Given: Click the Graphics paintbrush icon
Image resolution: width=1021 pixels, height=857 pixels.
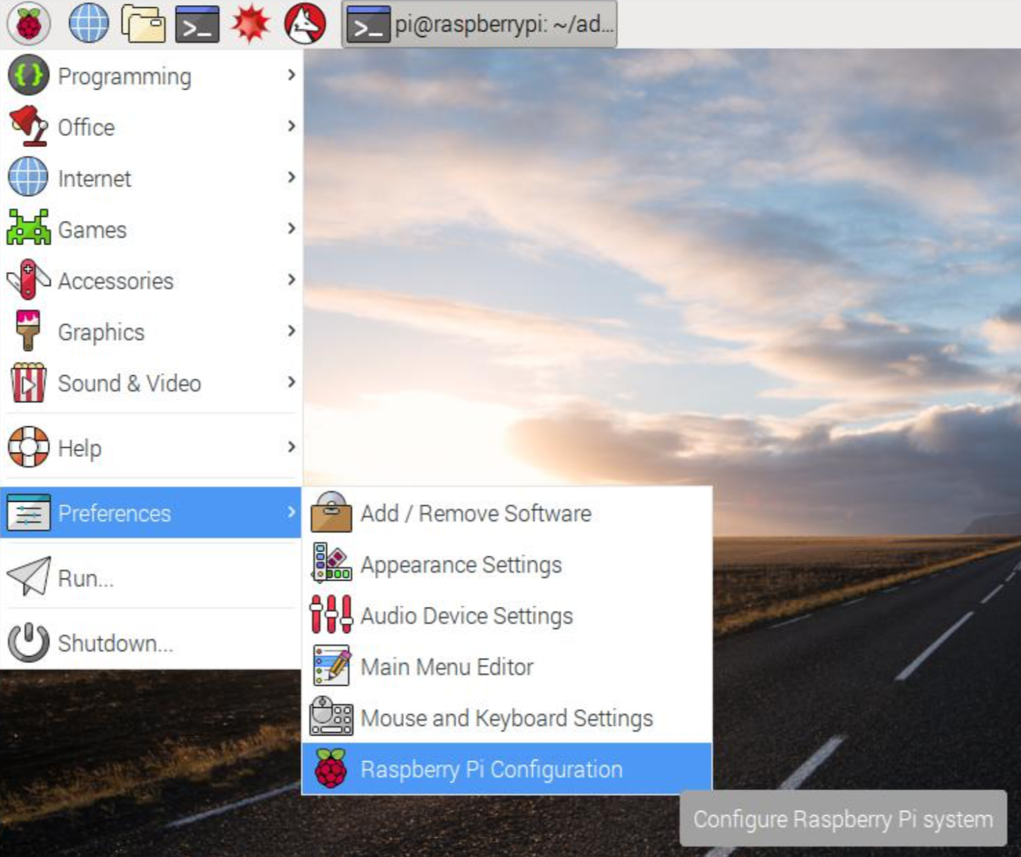Looking at the screenshot, I should tap(28, 330).
